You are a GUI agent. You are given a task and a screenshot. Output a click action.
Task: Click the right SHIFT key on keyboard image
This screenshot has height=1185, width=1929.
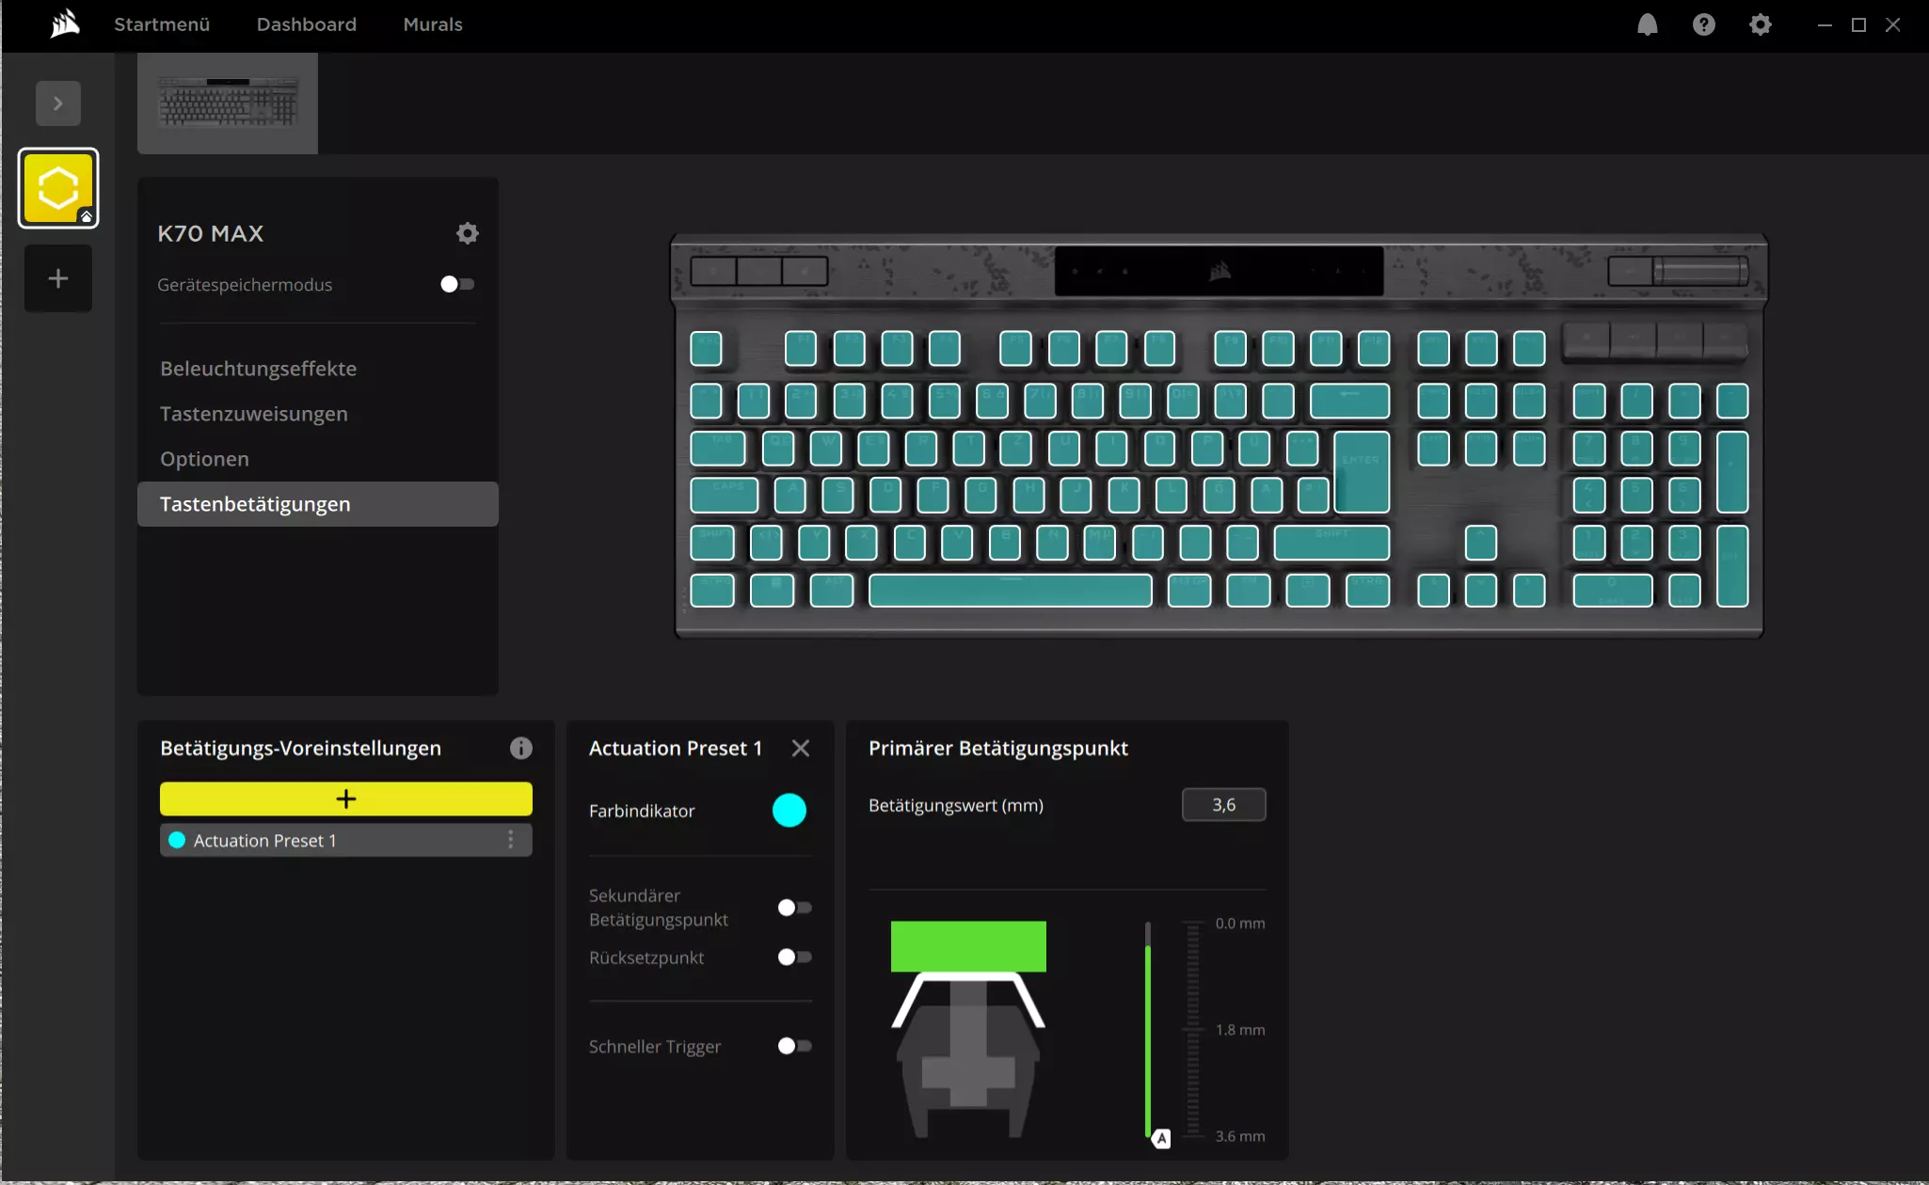point(1331,543)
